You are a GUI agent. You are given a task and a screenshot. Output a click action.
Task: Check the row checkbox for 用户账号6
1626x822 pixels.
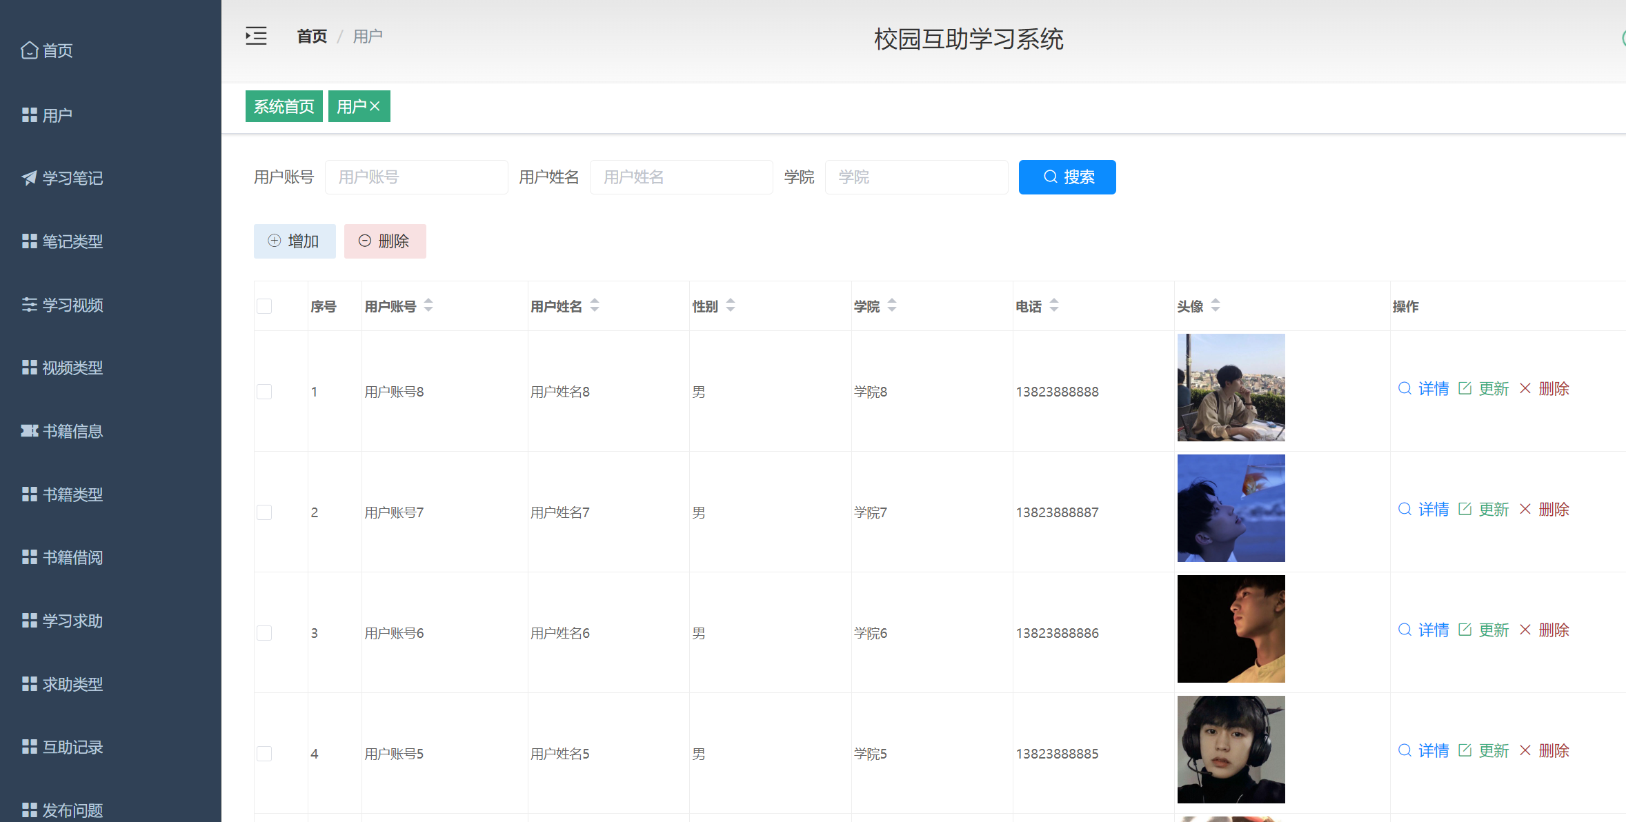[x=264, y=632]
